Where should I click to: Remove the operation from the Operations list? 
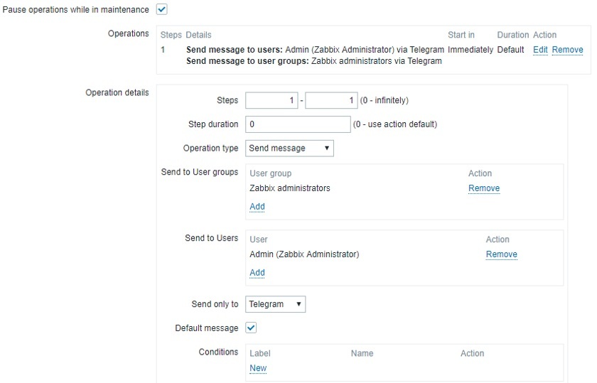click(567, 50)
